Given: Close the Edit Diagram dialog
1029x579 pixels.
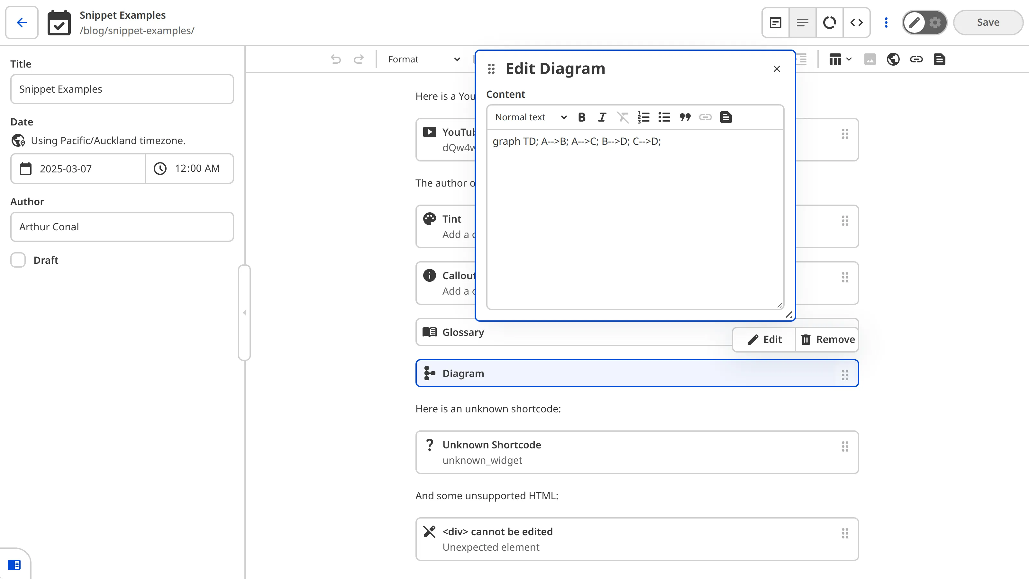Looking at the screenshot, I should [x=777, y=69].
